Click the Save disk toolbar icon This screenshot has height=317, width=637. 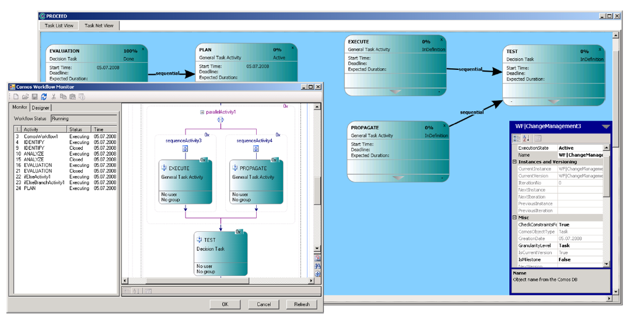pyautogui.click(x=35, y=97)
